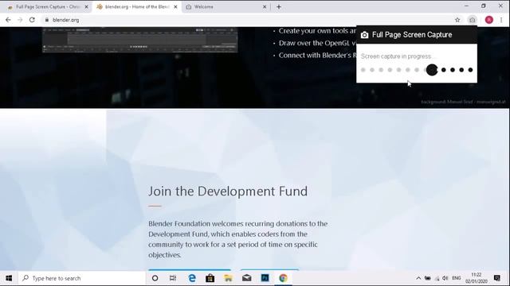Open a new browser tab
The width and height of the screenshot is (510, 286).
pyautogui.click(x=279, y=7)
